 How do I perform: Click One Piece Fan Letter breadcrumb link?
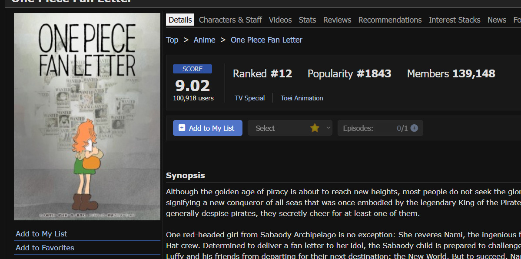pos(266,40)
